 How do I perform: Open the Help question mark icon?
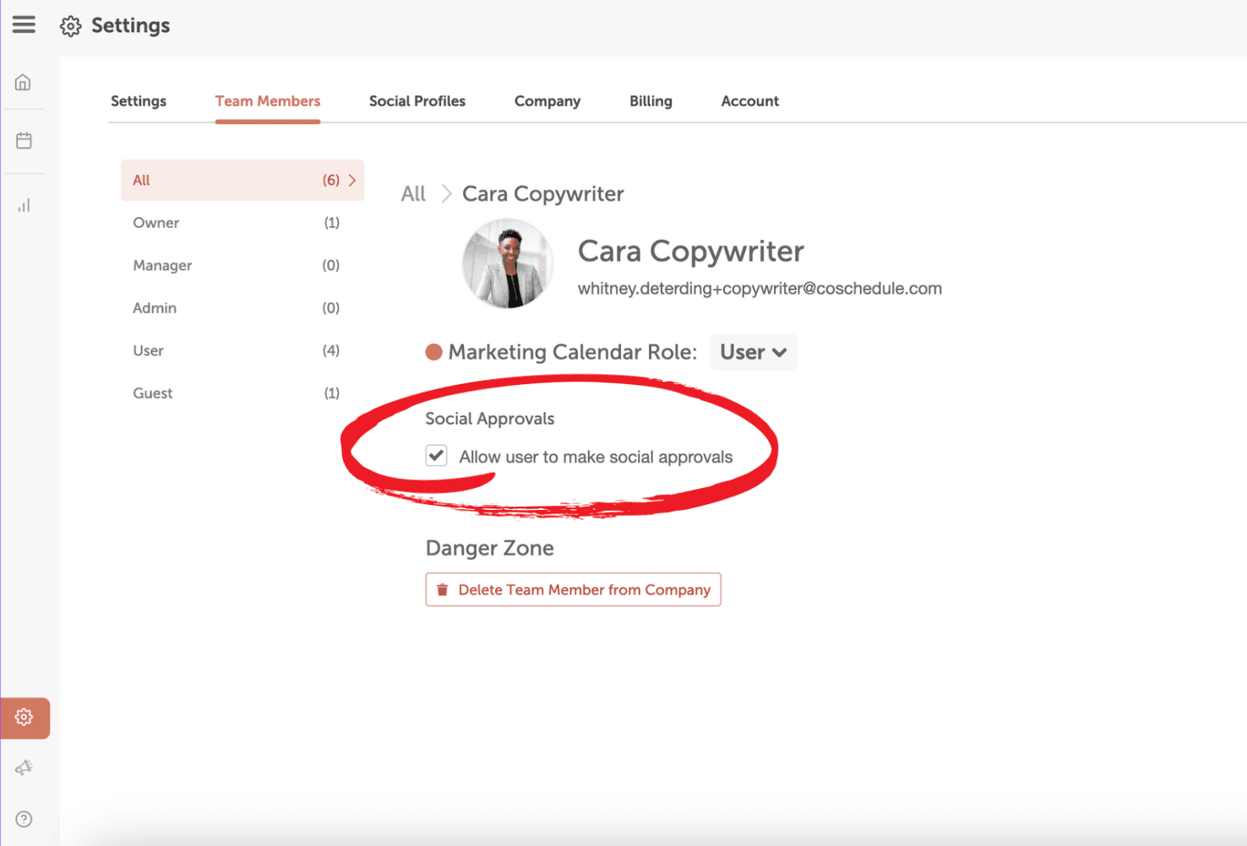tap(24, 819)
